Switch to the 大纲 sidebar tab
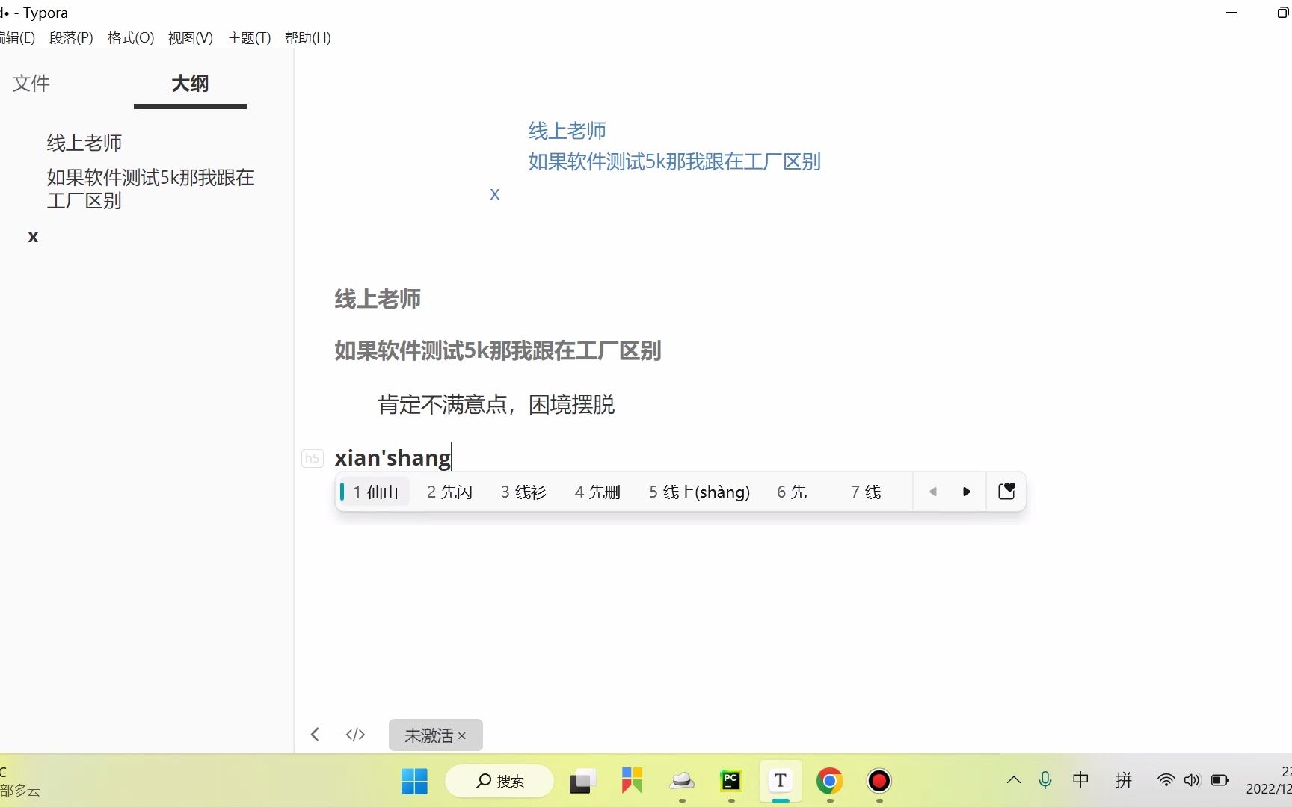Screen dimensions: 1292x807 coord(190,83)
